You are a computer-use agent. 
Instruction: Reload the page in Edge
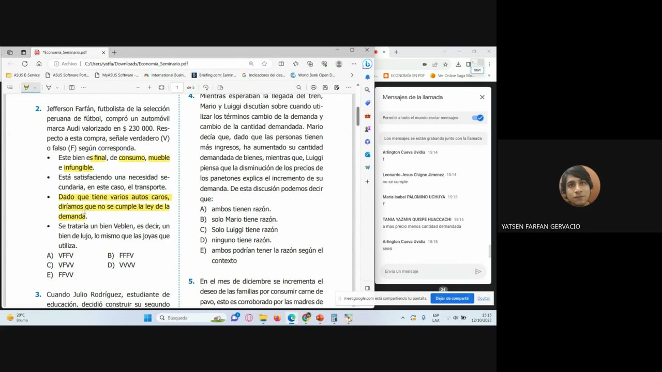click(x=24, y=64)
